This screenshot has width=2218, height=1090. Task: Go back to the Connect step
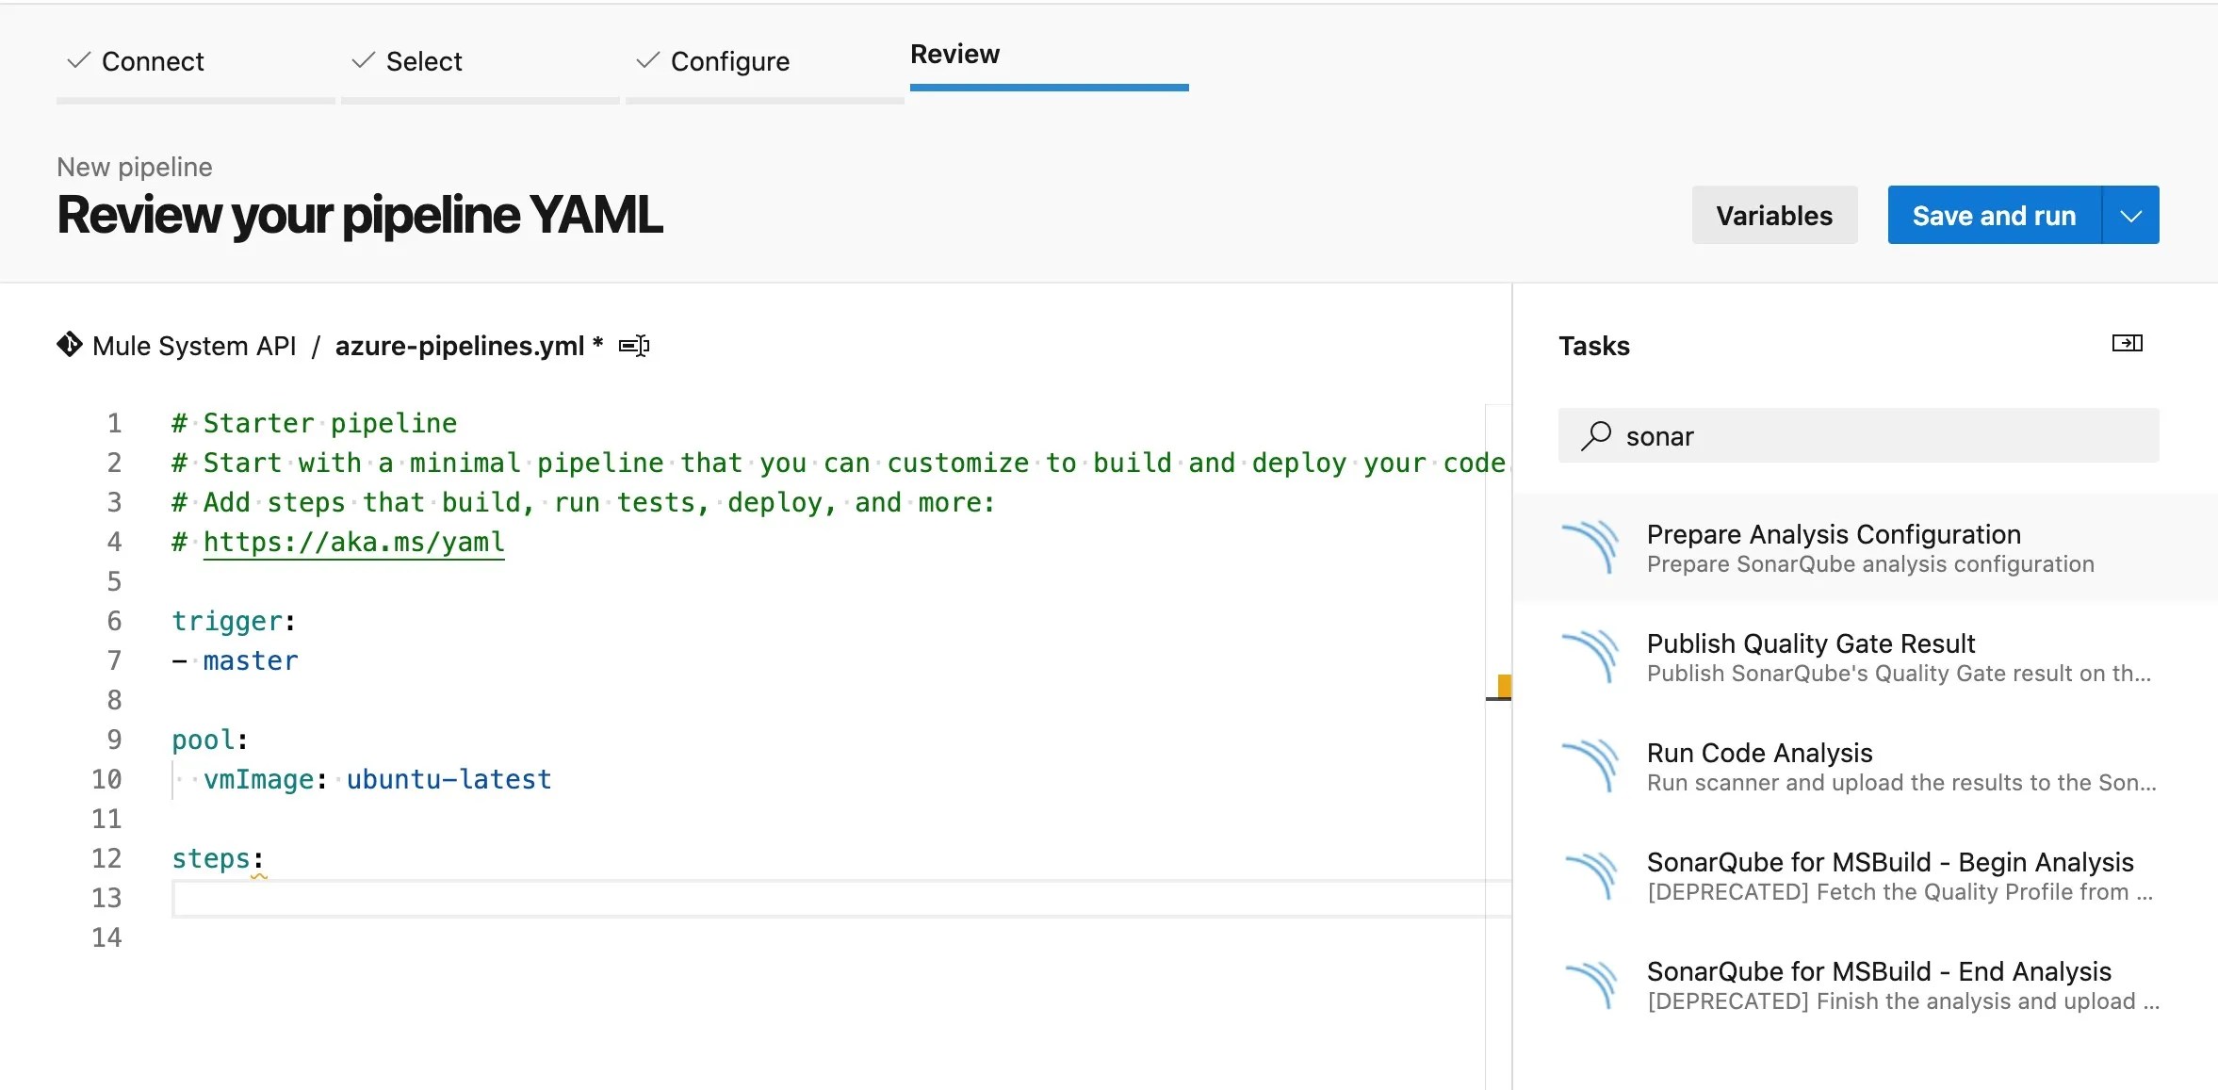(152, 61)
